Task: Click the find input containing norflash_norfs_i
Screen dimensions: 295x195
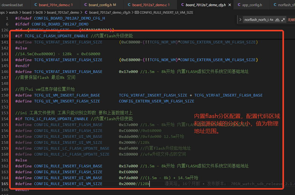Action: pyautogui.click(x=256, y=20)
